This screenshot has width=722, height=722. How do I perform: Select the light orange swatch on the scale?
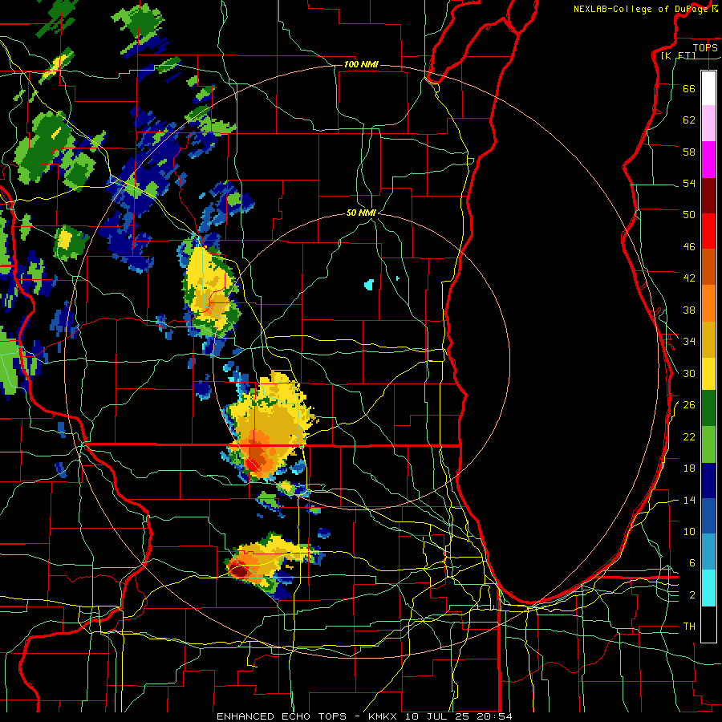(708, 303)
